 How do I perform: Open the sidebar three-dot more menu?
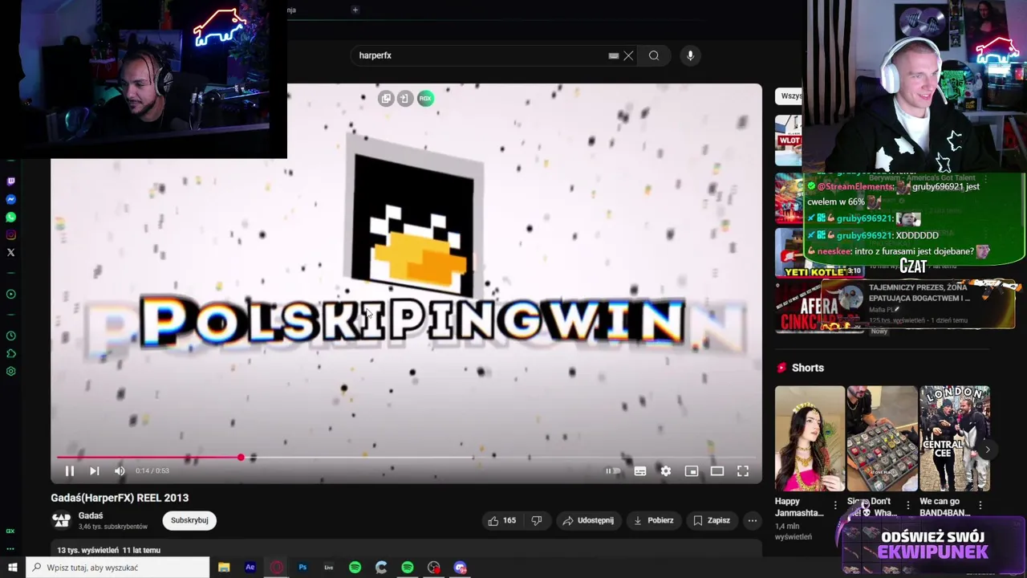click(10, 549)
